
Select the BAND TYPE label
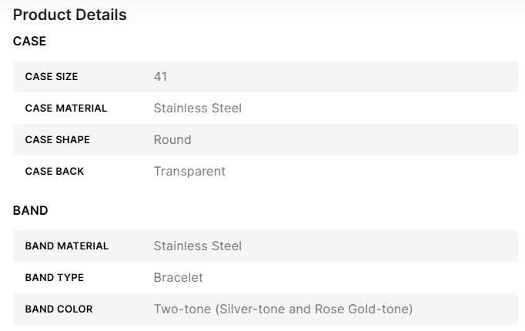click(x=55, y=278)
